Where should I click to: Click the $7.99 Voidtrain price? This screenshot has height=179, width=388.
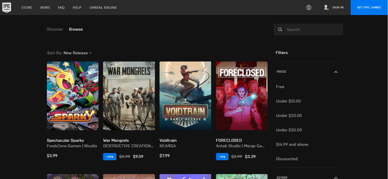(164, 156)
